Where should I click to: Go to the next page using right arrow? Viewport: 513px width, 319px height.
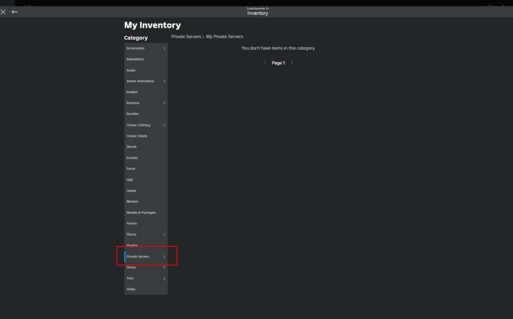(x=292, y=62)
